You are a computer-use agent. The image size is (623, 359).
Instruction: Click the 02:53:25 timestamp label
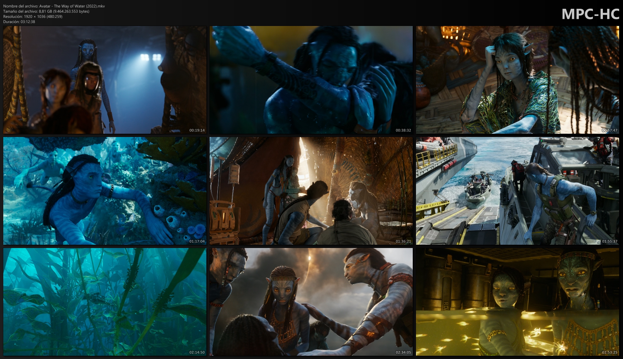coord(609,353)
